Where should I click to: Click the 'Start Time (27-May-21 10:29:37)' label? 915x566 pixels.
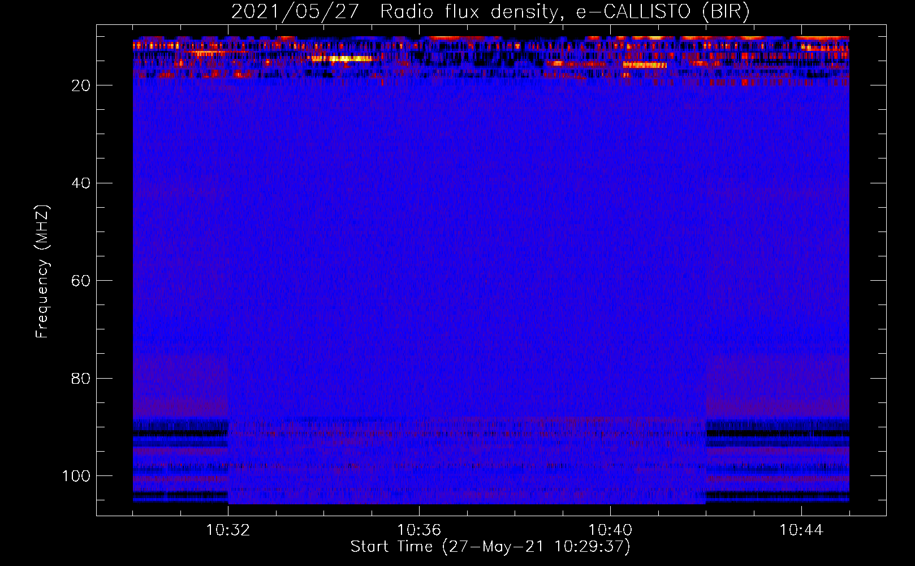tap(490, 547)
